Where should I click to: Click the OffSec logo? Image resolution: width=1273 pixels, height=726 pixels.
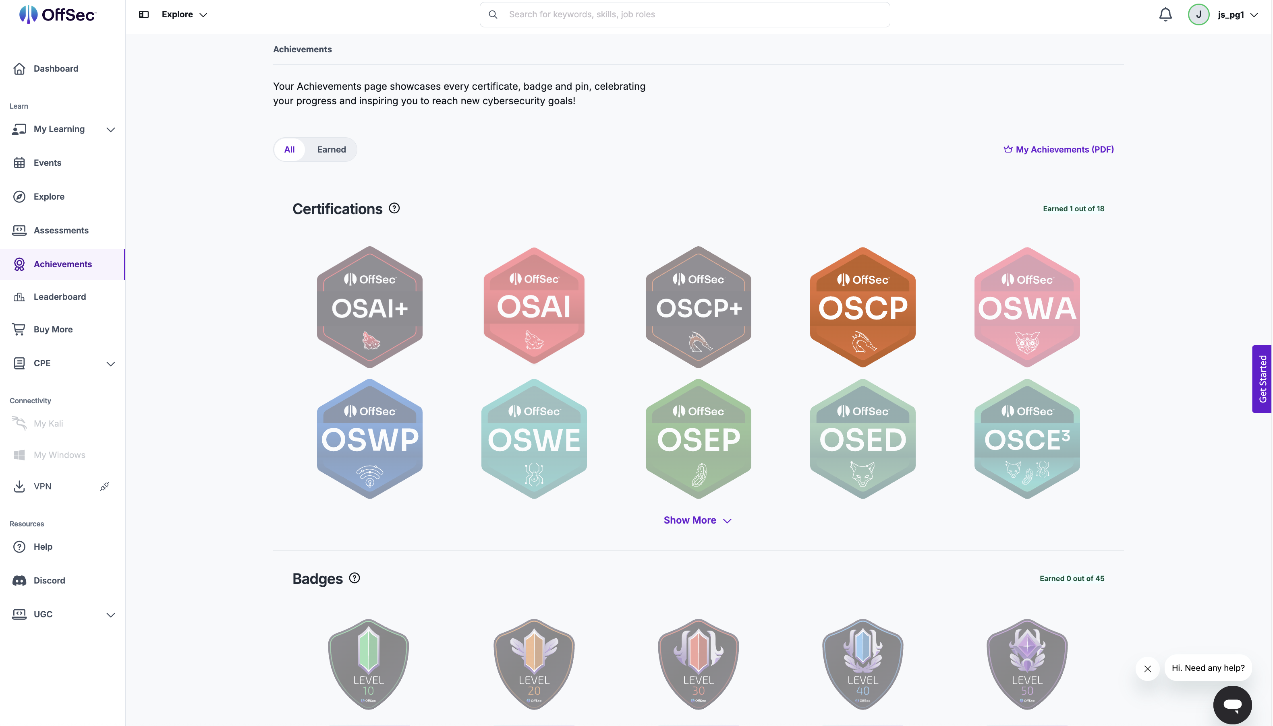57,14
